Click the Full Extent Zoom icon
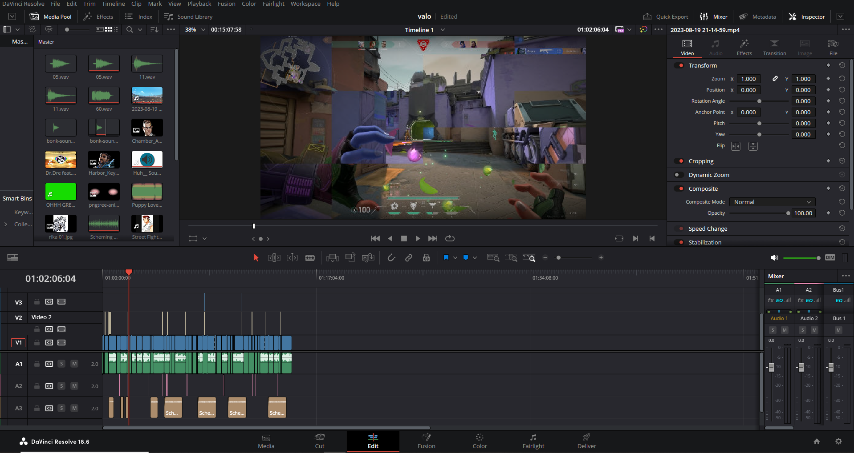This screenshot has width=854, height=453. pyautogui.click(x=493, y=258)
